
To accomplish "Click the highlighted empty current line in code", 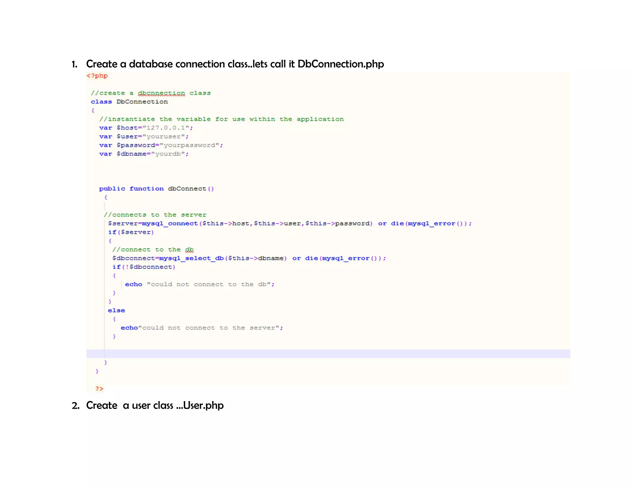I will tap(328, 354).
